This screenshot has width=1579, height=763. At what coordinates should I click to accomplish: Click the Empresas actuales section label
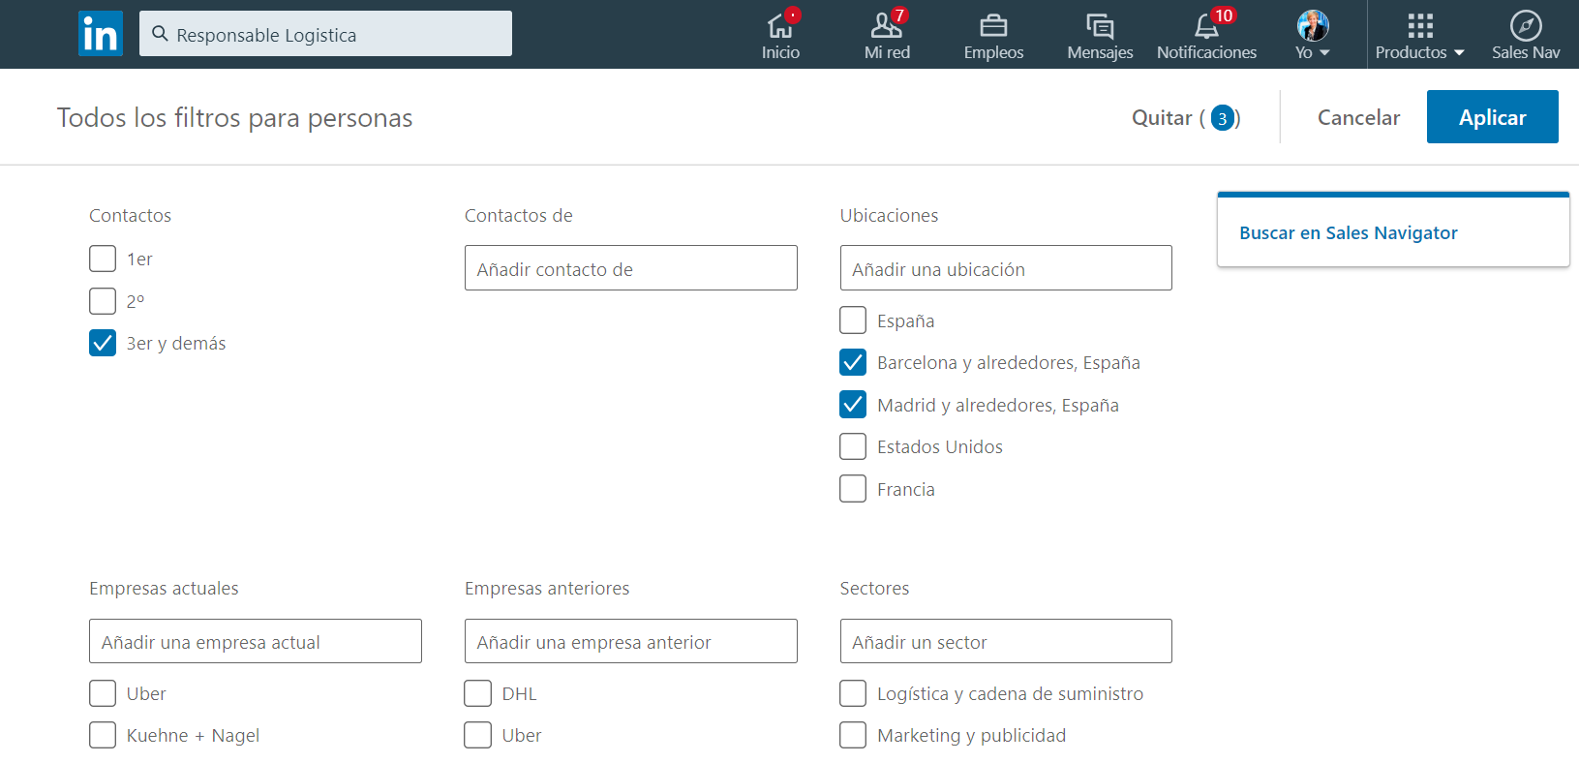[164, 588]
